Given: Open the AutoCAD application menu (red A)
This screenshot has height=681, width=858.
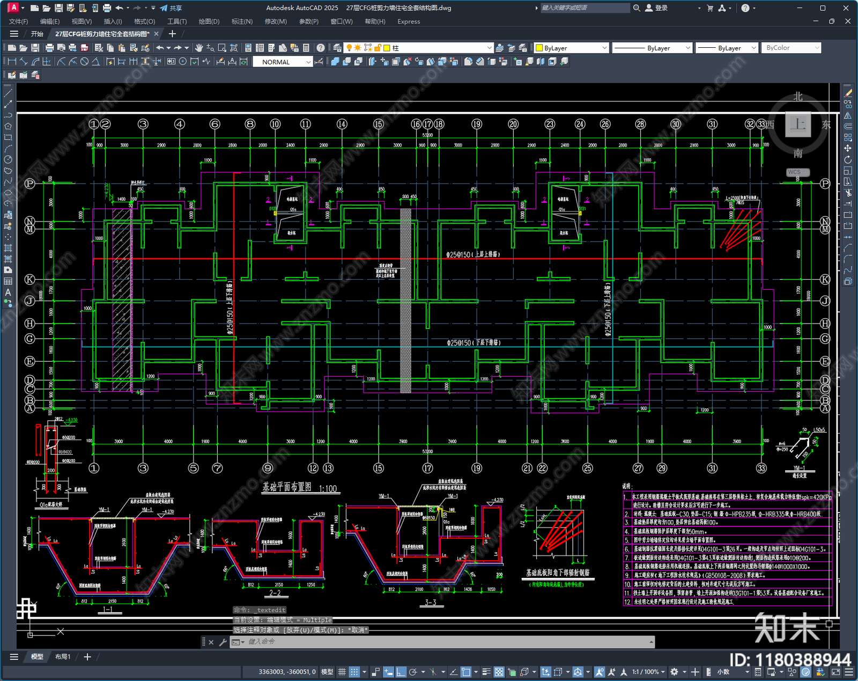Looking at the screenshot, I should [x=13, y=8].
